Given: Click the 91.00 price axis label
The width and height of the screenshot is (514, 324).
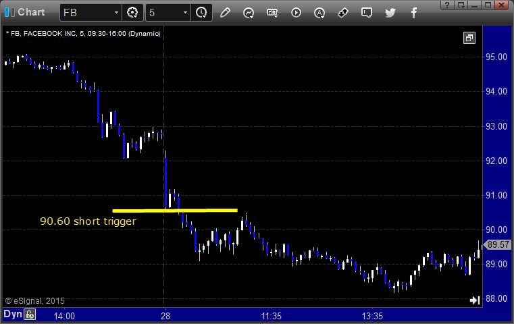Looking at the screenshot, I should 496,196.
